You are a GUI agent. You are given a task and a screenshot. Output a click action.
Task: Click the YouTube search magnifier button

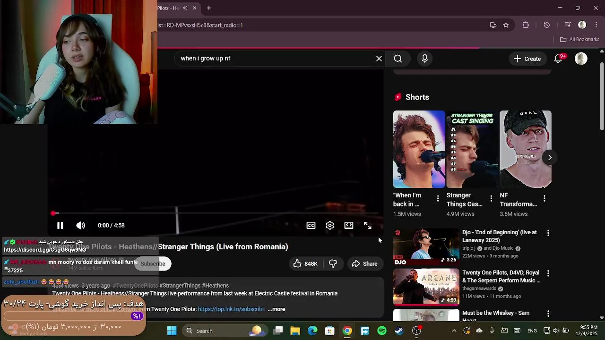[398, 59]
